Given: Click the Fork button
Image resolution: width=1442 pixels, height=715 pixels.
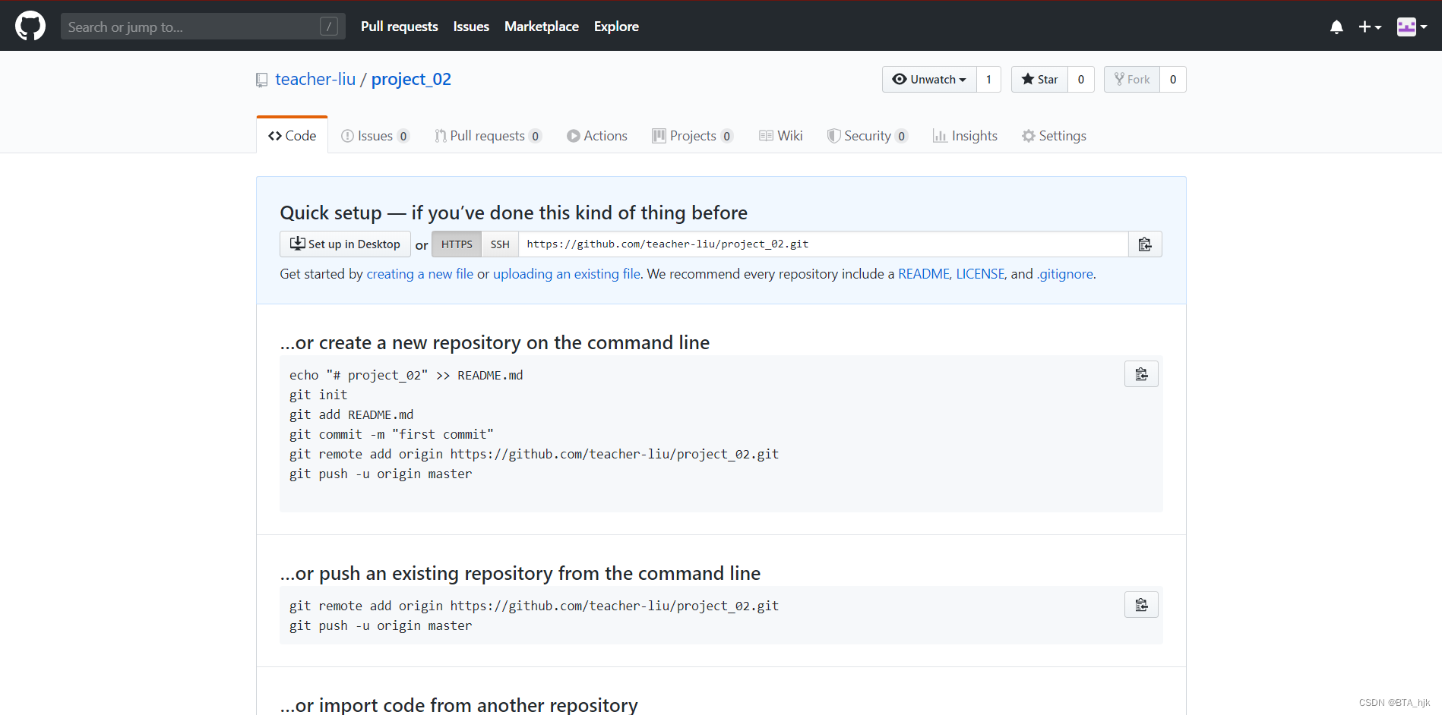Looking at the screenshot, I should (x=1132, y=80).
